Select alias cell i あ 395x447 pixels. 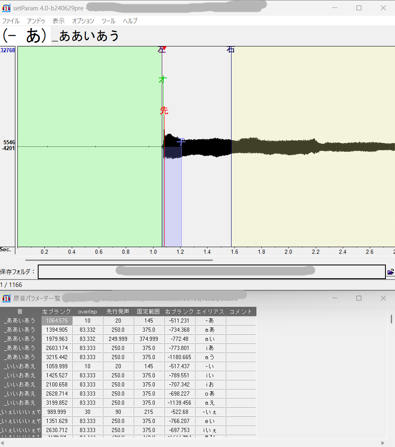pos(210,348)
